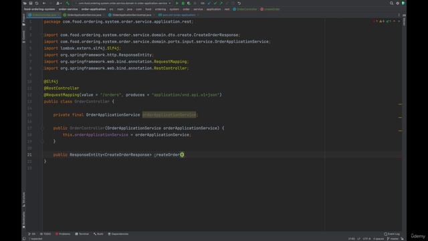Open the user account dropdown in toolbar
The image size is (428, 241).
click(59, 3)
